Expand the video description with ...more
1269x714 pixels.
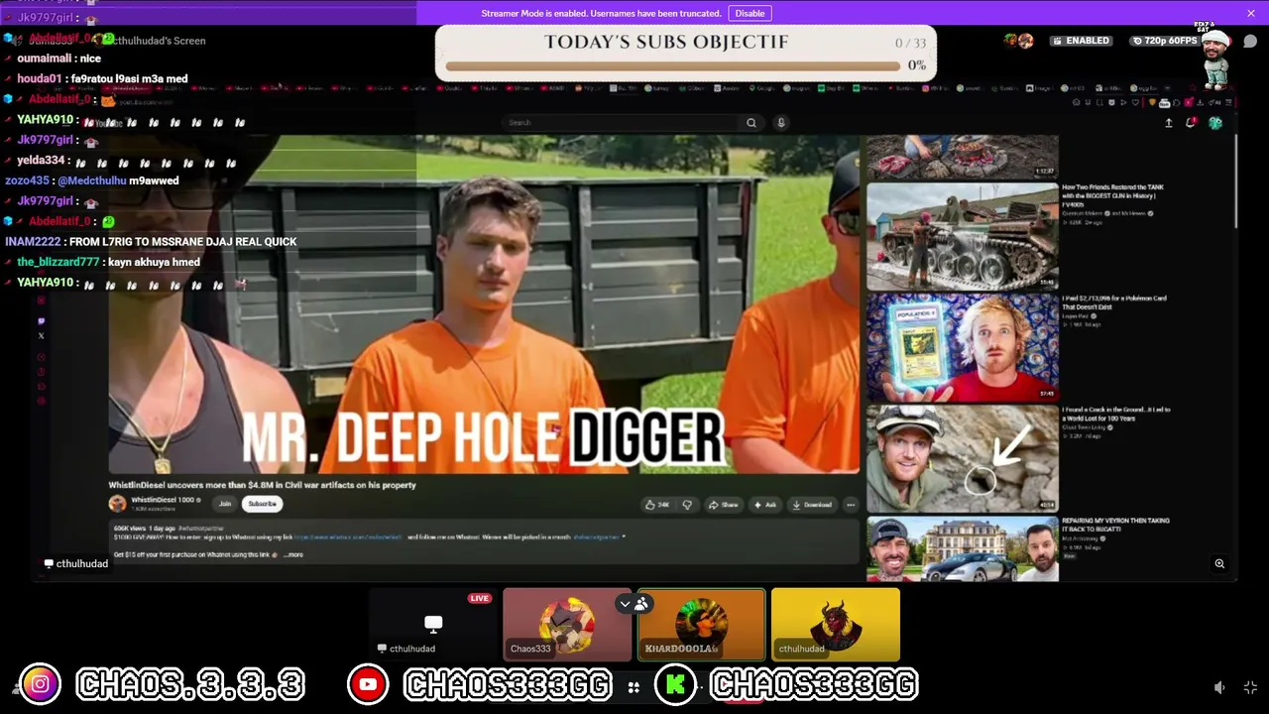pos(293,554)
